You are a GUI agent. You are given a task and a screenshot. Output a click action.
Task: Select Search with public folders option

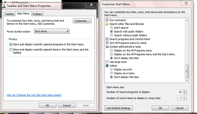(x=111, y=31)
